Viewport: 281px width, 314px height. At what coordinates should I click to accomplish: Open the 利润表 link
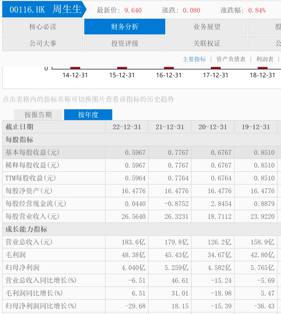[265, 59]
